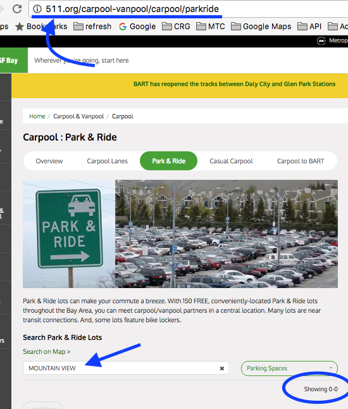Click the Bookmarks star icon
This screenshot has width=348, height=409.
point(20,27)
